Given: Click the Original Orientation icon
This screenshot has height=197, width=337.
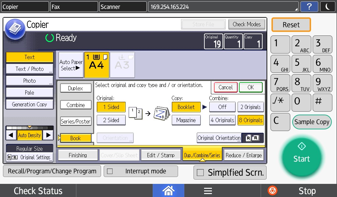Looking at the screenshot, I should 252,138.
